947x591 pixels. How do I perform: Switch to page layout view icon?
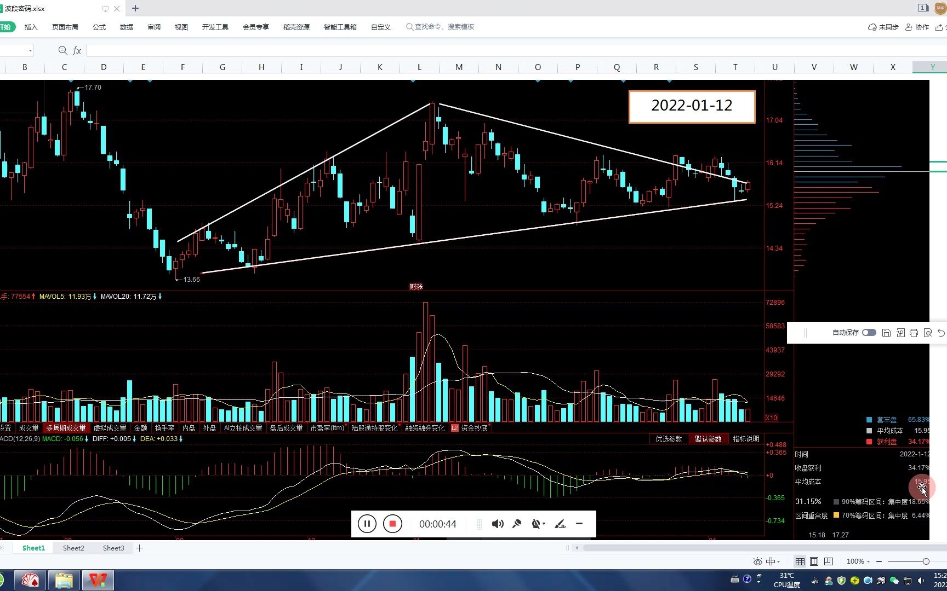point(814,561)
